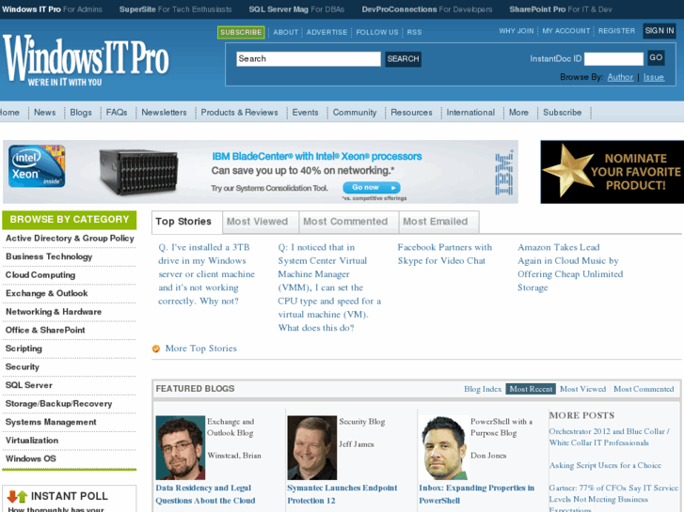The height and width of the screenshot is (512, 684).
Task: Open Windows OS category
Action: pos(30,458)
